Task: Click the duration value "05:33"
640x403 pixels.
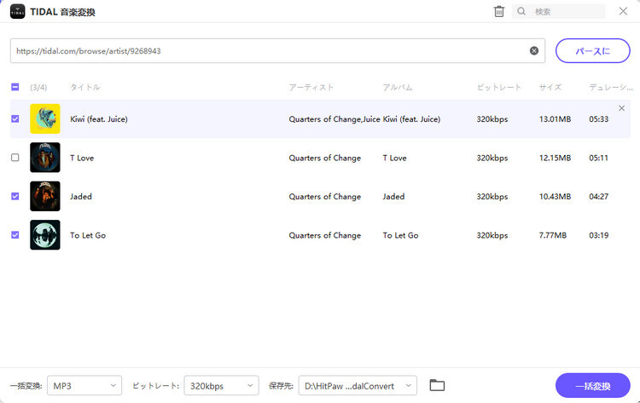Action: point(599,119)
